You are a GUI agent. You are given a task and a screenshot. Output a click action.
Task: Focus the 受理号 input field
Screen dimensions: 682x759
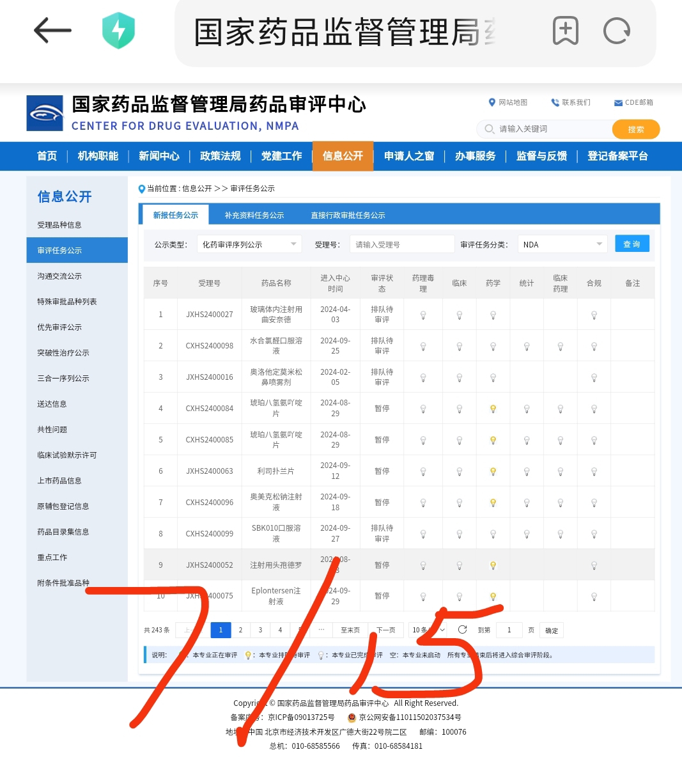(x=402, y=244)
